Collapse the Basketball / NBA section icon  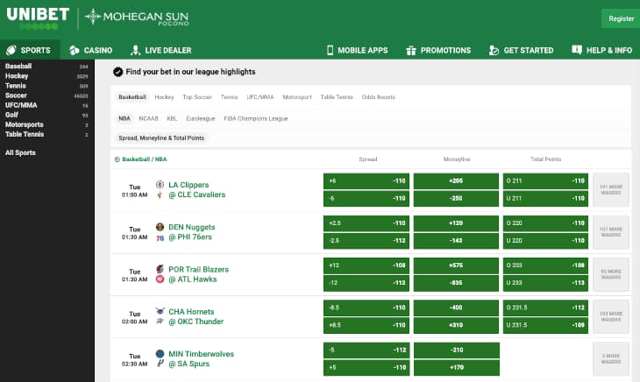117,159
